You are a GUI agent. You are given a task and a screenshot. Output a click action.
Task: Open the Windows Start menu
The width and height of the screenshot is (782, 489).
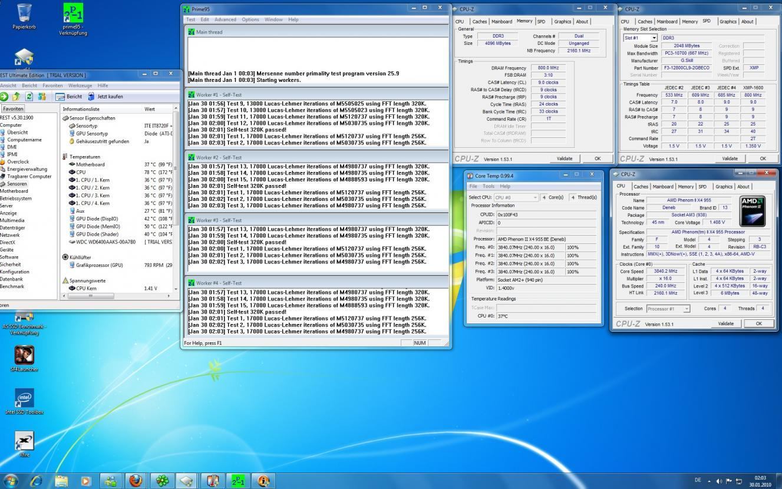pyautogui.click(x=11, y=480)
